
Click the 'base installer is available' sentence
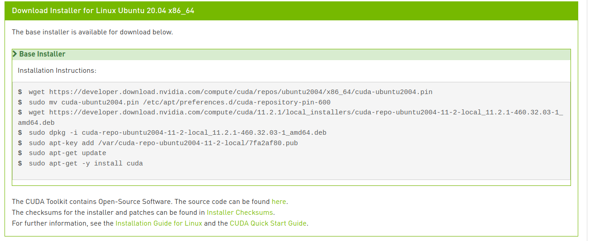[92, 32]
